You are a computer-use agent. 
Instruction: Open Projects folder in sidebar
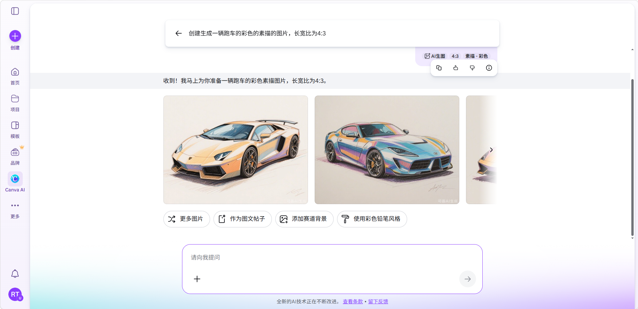pos(15,99)
